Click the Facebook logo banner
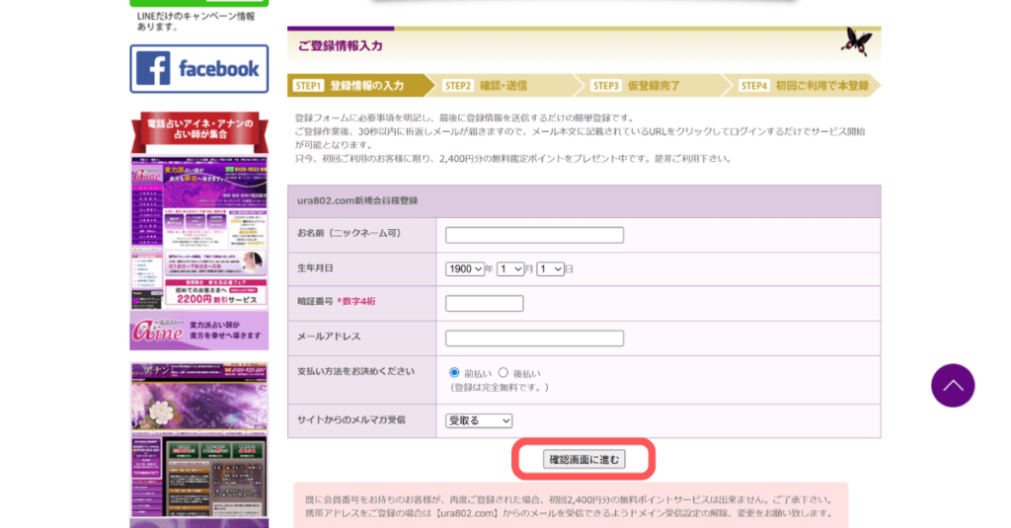1011x528 pixels. [198, 69]
